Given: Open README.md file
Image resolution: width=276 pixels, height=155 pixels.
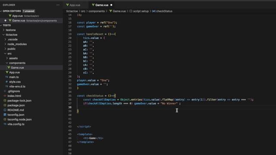Looking at the screenshot, I should coord(16,110).
